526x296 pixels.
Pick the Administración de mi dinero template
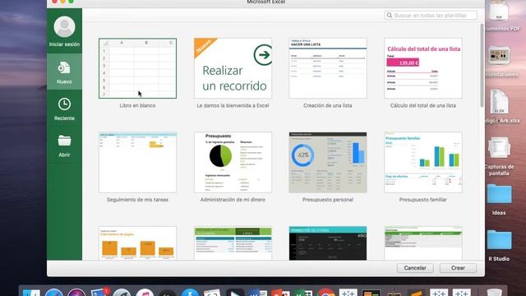(233, 163)
